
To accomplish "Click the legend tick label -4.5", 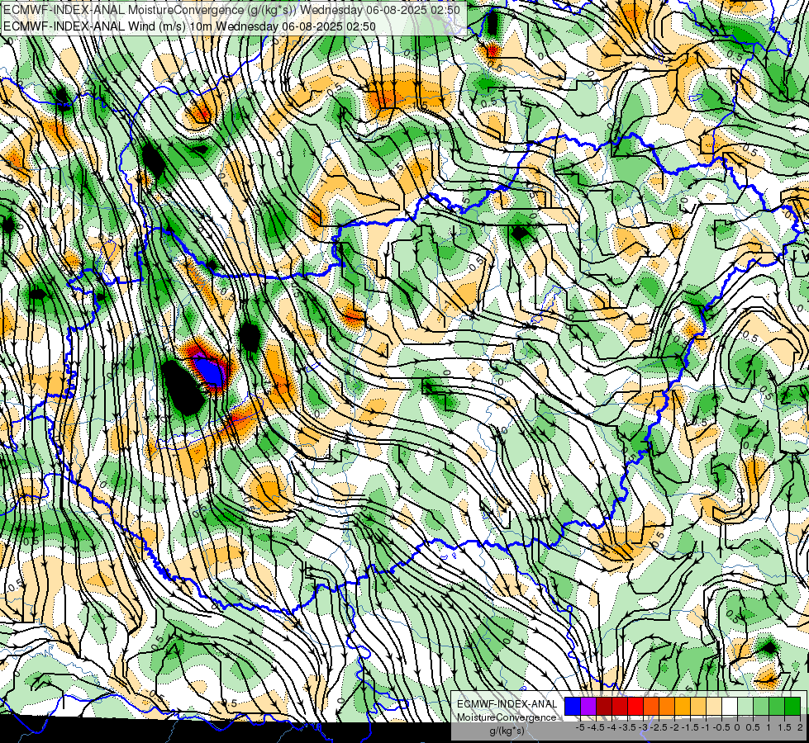I will tap(596, 727).
